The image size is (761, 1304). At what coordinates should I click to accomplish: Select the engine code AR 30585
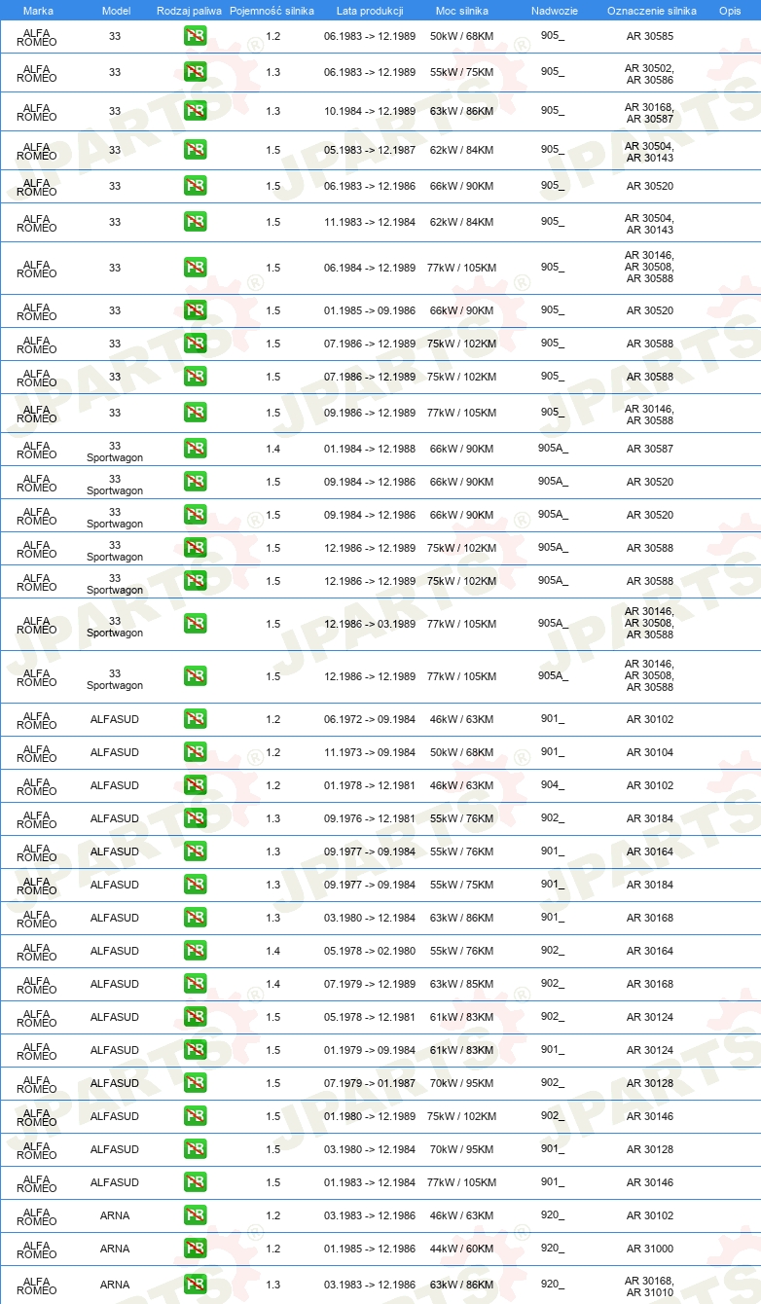click(650, 36)
